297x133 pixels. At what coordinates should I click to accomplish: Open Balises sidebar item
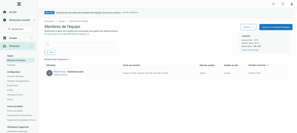[x=10, y=99]
